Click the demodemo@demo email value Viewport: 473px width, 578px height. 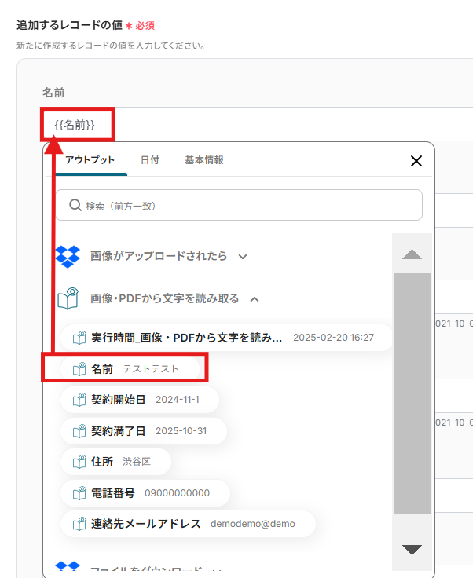point(253,524)
